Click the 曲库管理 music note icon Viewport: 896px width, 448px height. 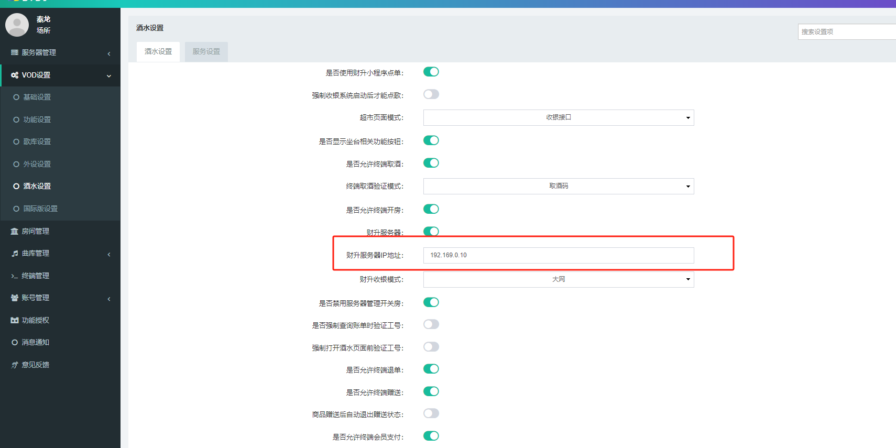tap(15, 253)
